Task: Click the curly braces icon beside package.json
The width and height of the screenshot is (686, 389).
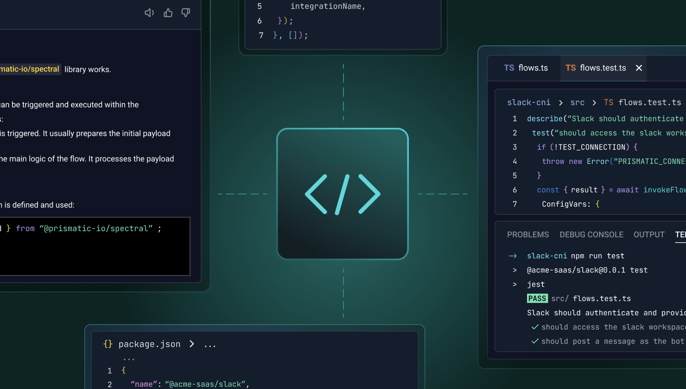Action: pyautogui.click(x=108, y=344)
